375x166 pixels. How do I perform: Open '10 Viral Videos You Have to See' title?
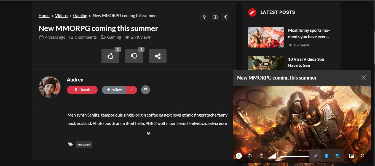(306, 62)
